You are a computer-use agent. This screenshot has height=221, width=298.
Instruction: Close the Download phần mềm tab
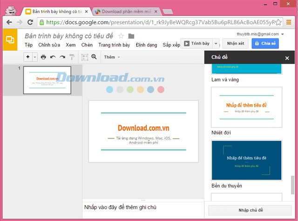click(x=156, y=12)
